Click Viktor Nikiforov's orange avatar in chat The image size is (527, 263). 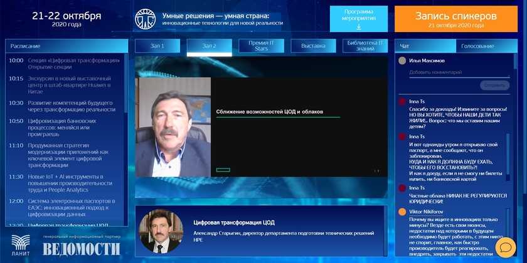pyautogui.click(x=402, y=212)
